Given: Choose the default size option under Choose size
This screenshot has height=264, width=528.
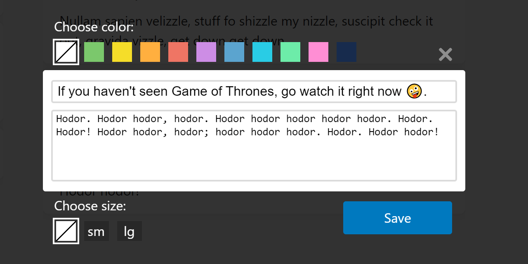Looking at the screenshot, I should pos(66,231).
